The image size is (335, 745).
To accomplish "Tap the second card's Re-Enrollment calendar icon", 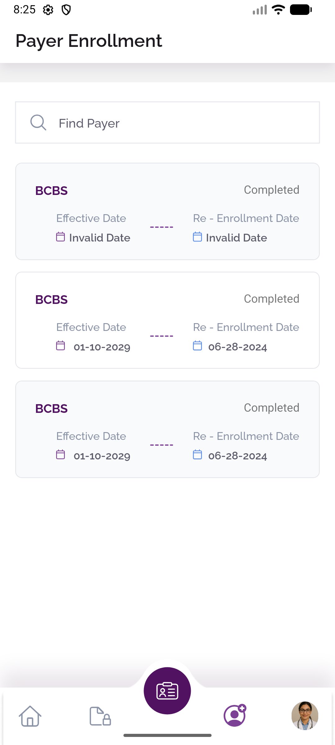I will click(197, 345).
